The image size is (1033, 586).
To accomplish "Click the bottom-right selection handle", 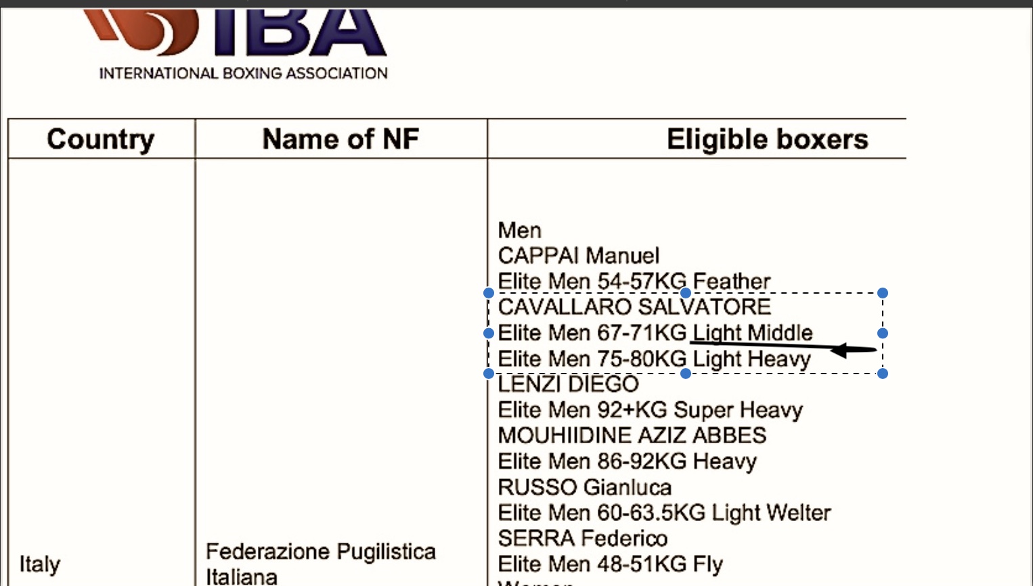I will tap(883, 374).
